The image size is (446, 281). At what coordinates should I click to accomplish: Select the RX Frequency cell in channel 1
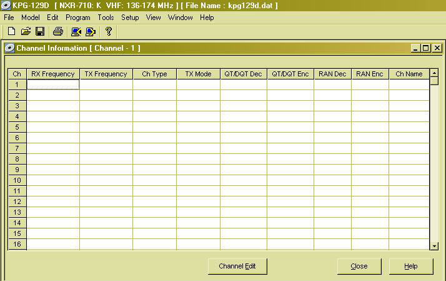click(53, 84)
